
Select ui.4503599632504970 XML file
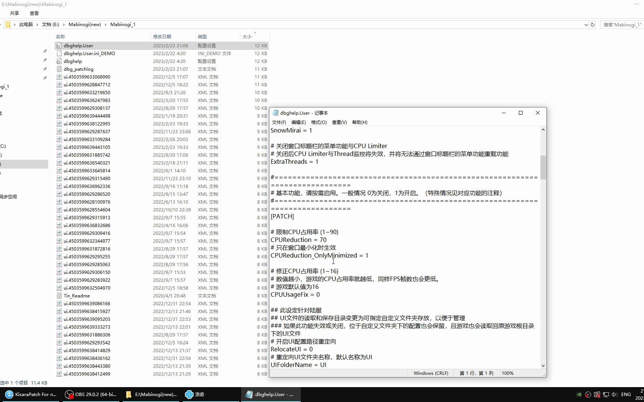(87, 288)
